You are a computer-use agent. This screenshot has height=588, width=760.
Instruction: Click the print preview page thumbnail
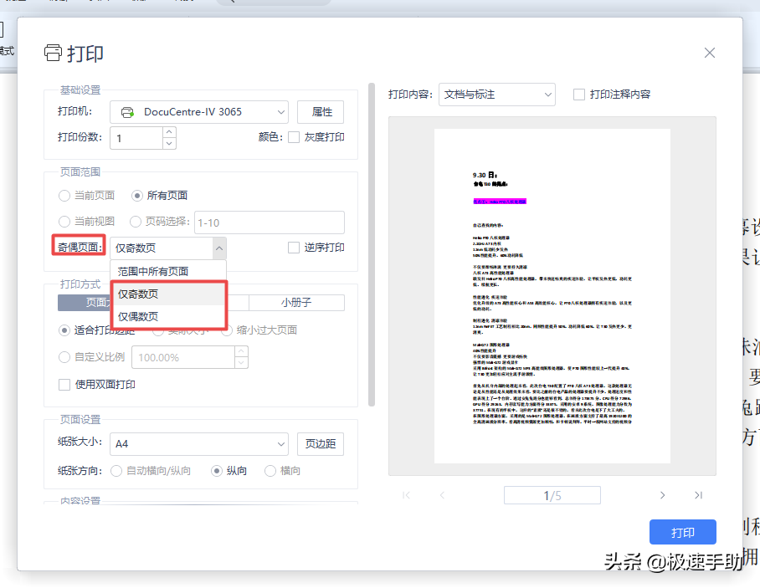[552, 296]
